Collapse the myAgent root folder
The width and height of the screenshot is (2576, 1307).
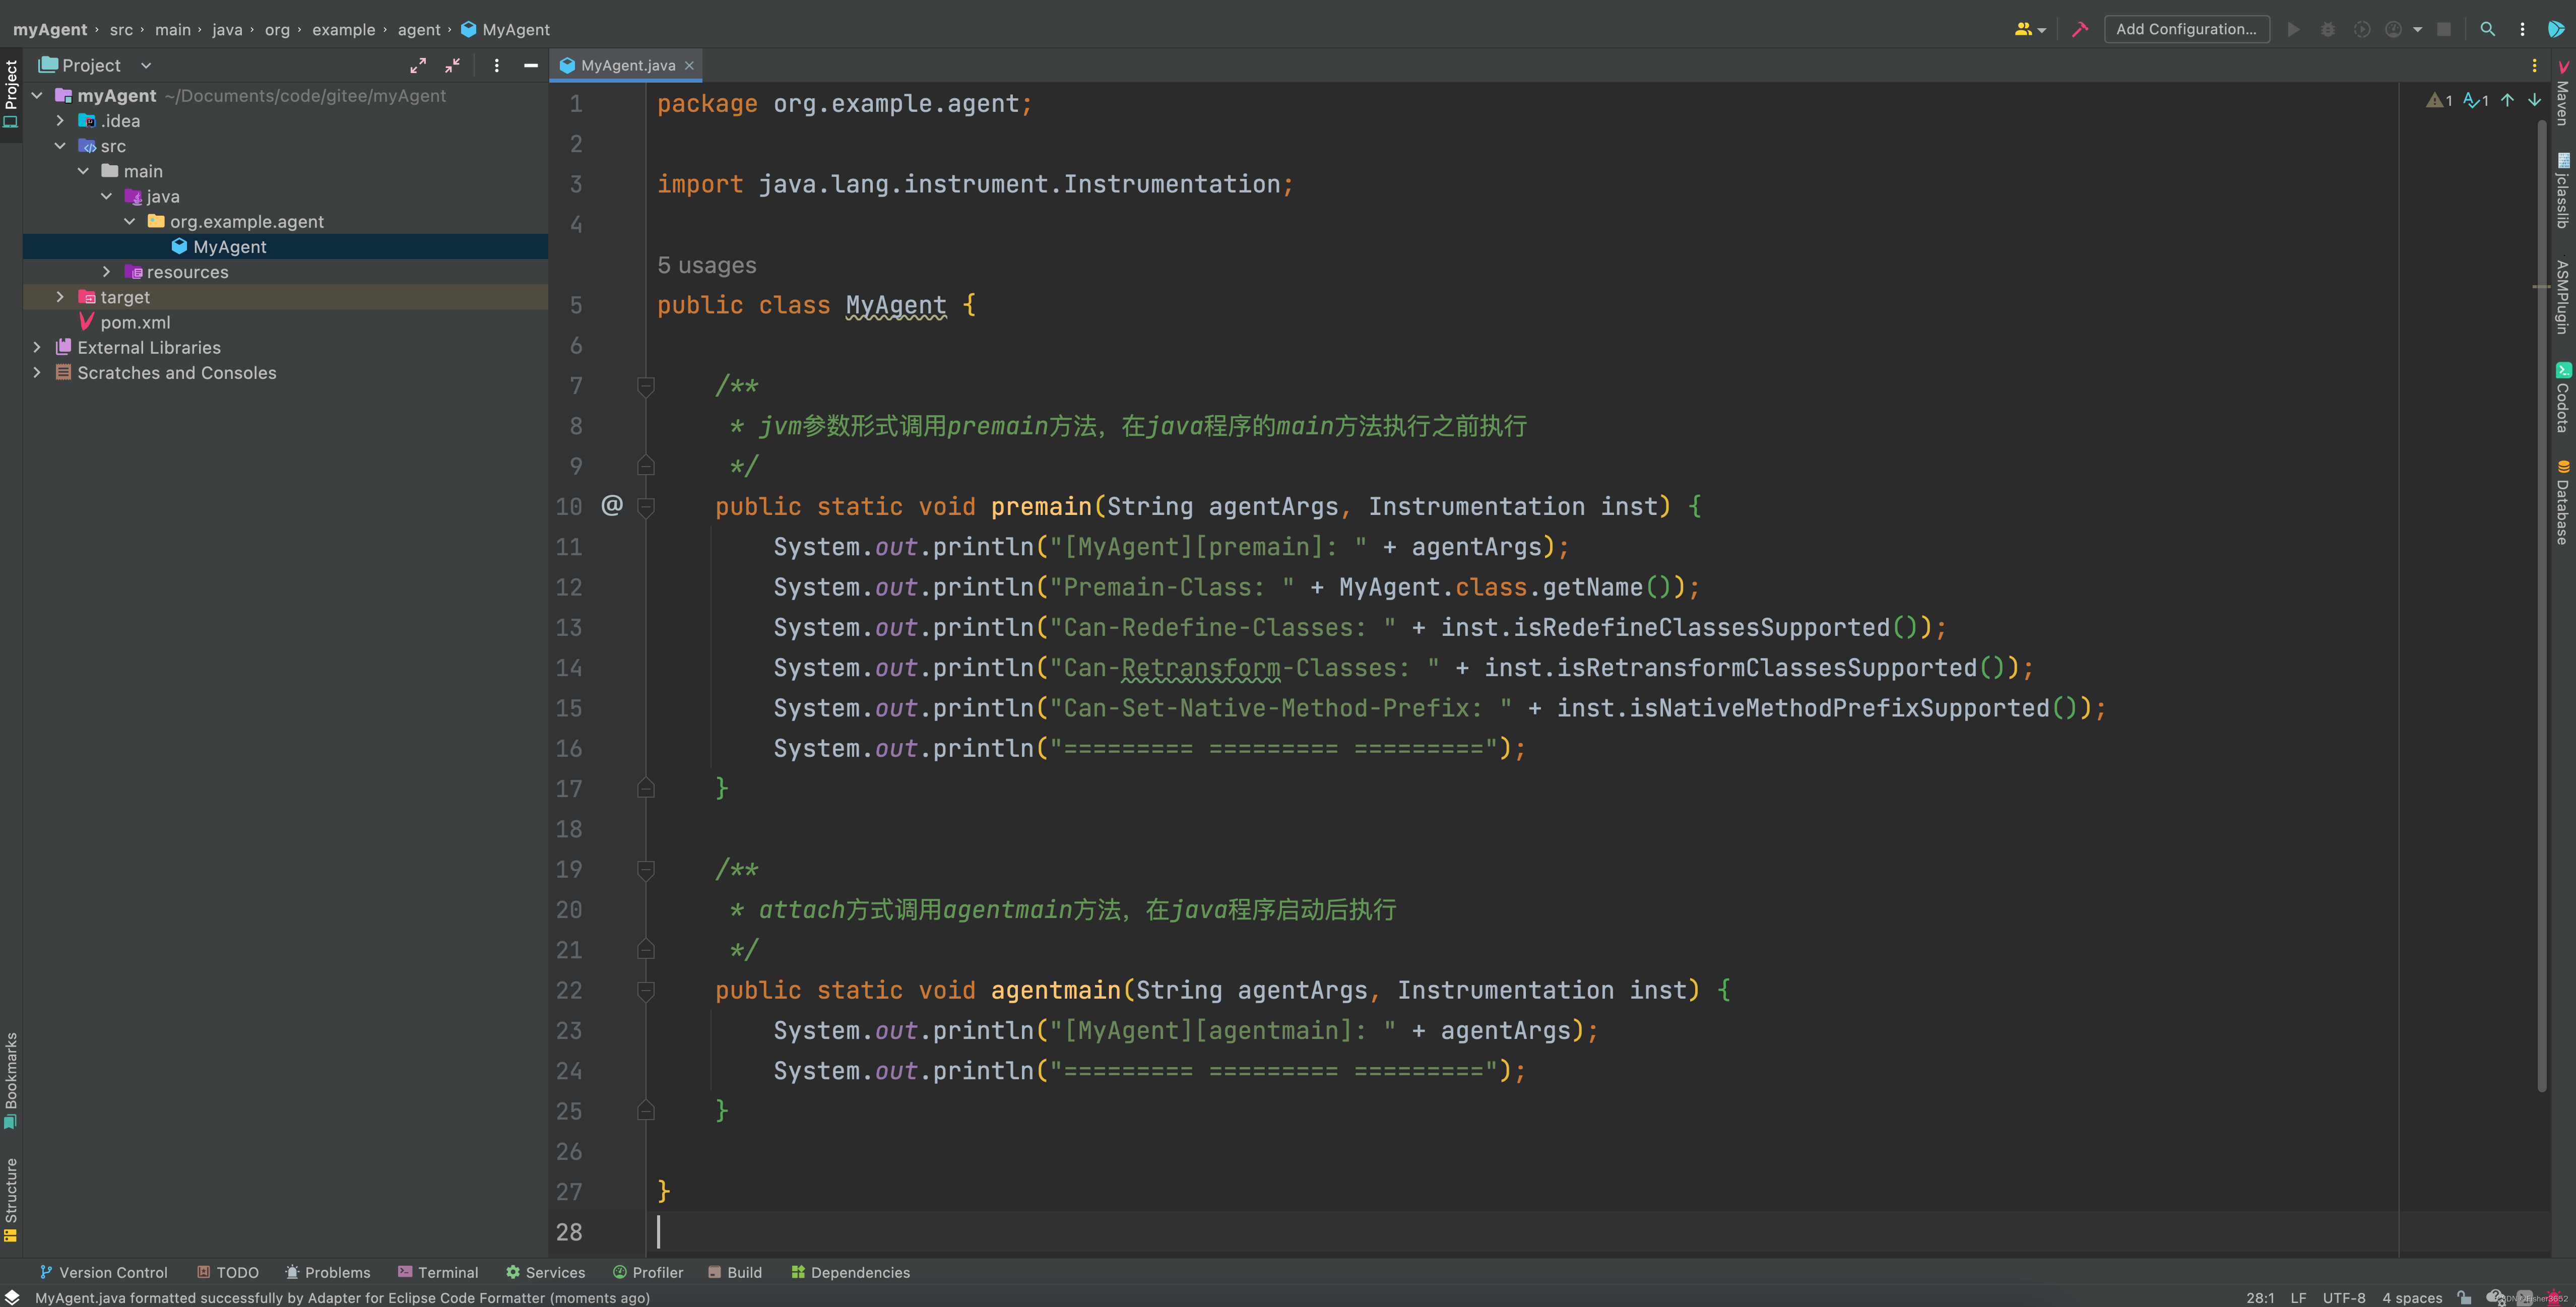click(37, 96)
